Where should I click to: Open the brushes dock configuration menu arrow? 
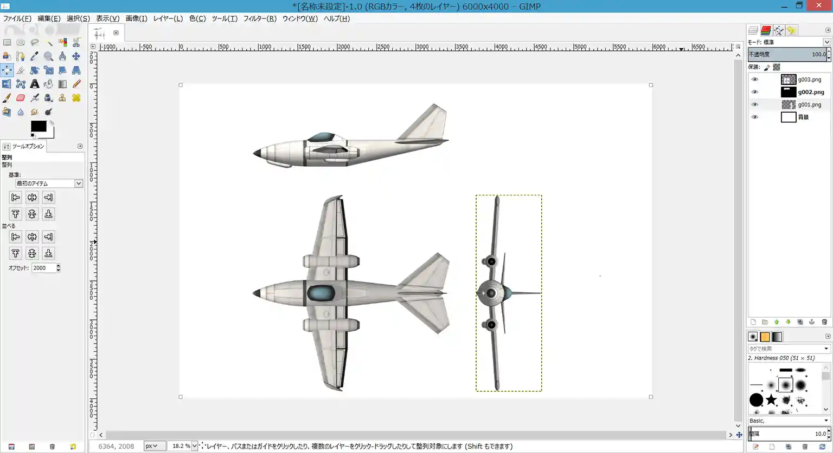(x=828, y=336)
